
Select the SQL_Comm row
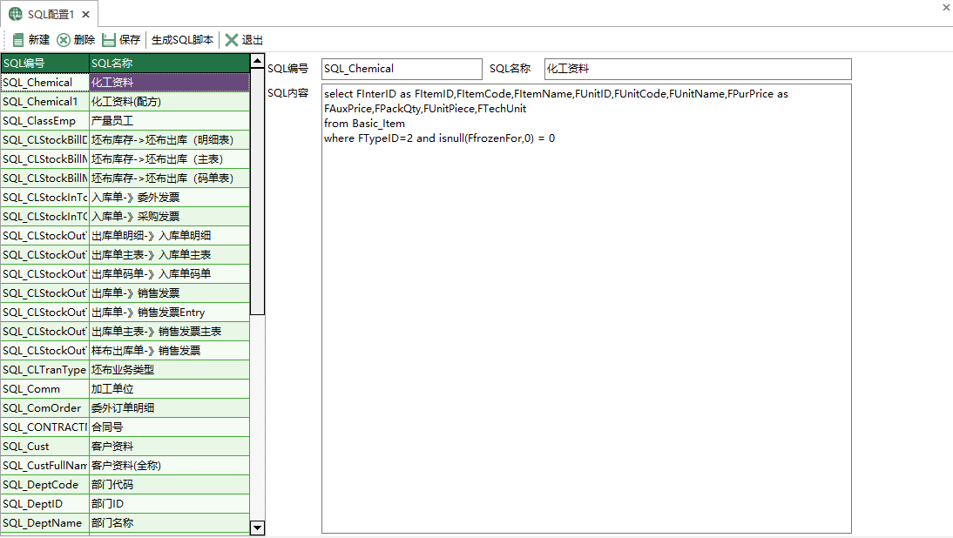(45, 388)
